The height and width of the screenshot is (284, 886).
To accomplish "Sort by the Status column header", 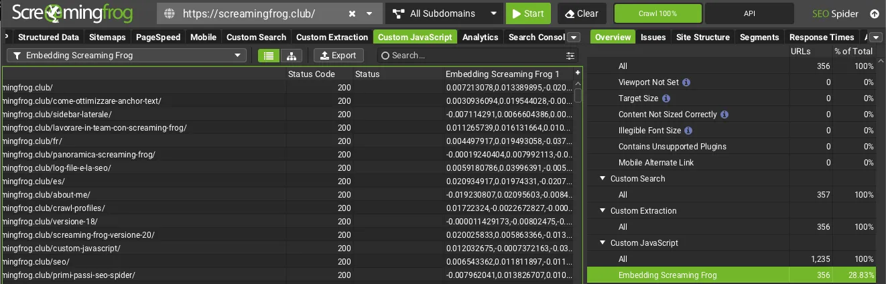I will pos(397,74).
